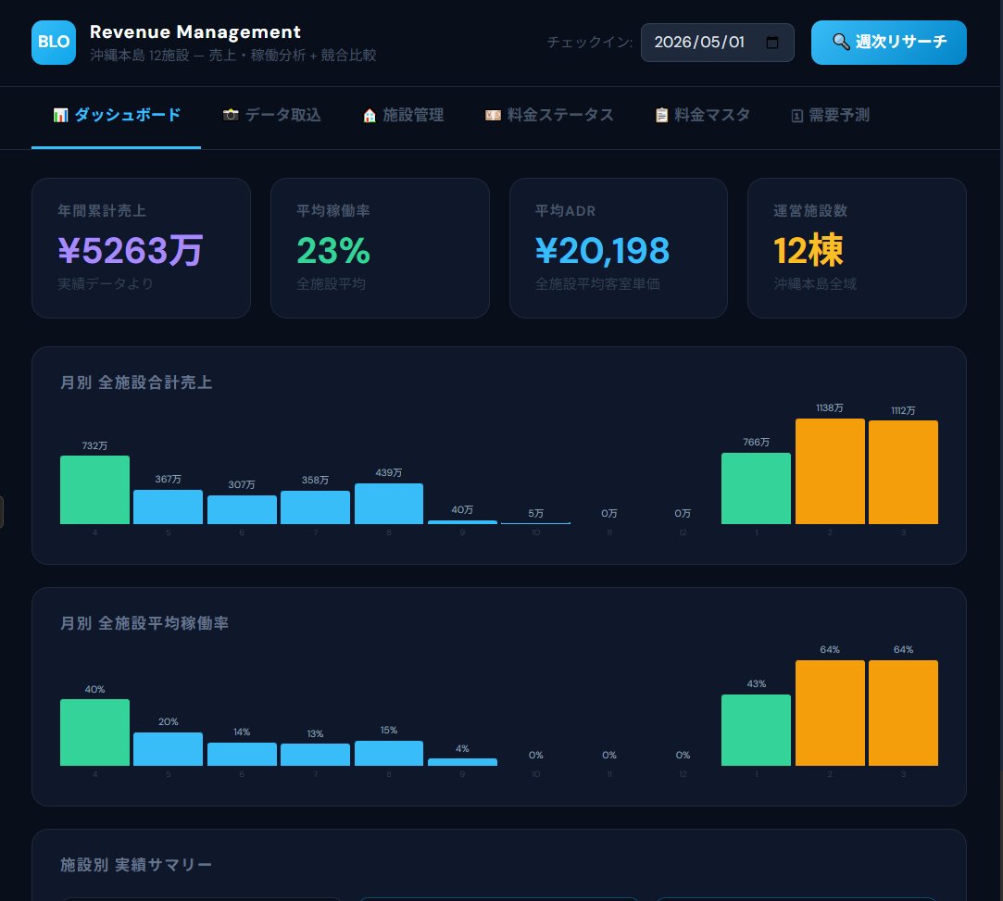The image size is (1003, 901).
Task: Select the 1138万 February revenue bar
Action: [x=830, y=472]
